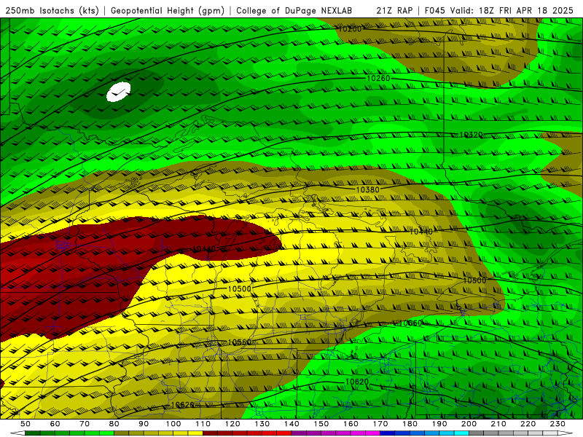Click the 10440 label inside the dark red jet core
Screen dimensions: 583x437
click(x=204, y=249)
